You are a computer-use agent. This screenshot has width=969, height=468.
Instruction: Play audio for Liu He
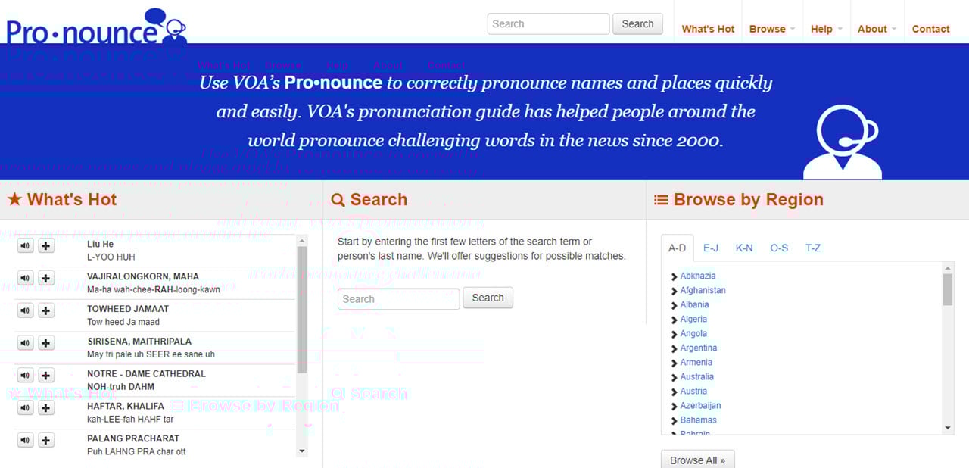pyautogui.click(x=26, y=245)
